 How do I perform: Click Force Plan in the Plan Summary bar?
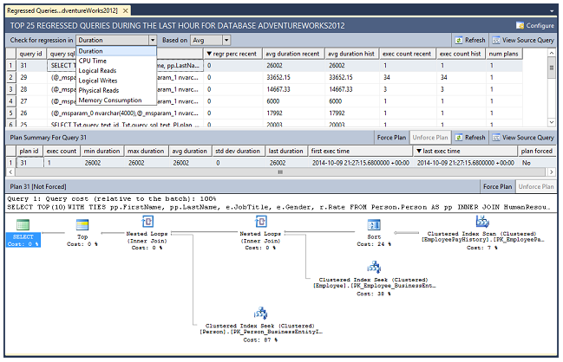[x=391, y=138]
